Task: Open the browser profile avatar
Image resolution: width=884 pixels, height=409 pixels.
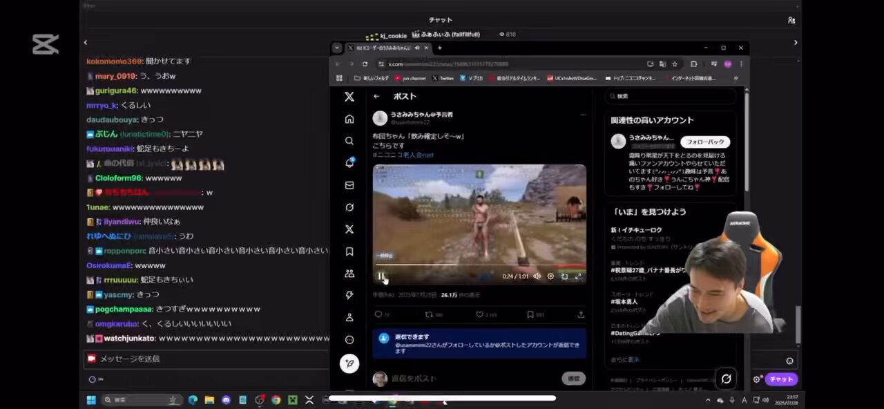Action: (727, 64)
